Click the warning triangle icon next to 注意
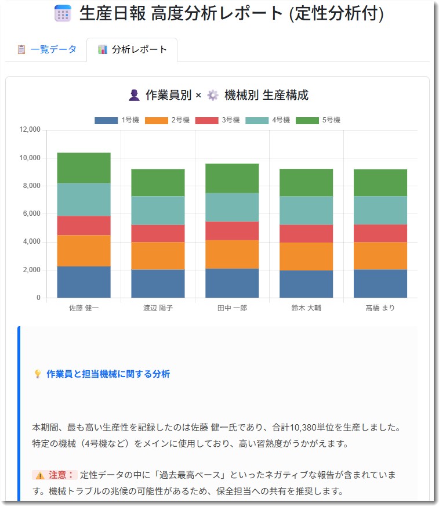This screenshot has height=506, width=439. point(40,475)
